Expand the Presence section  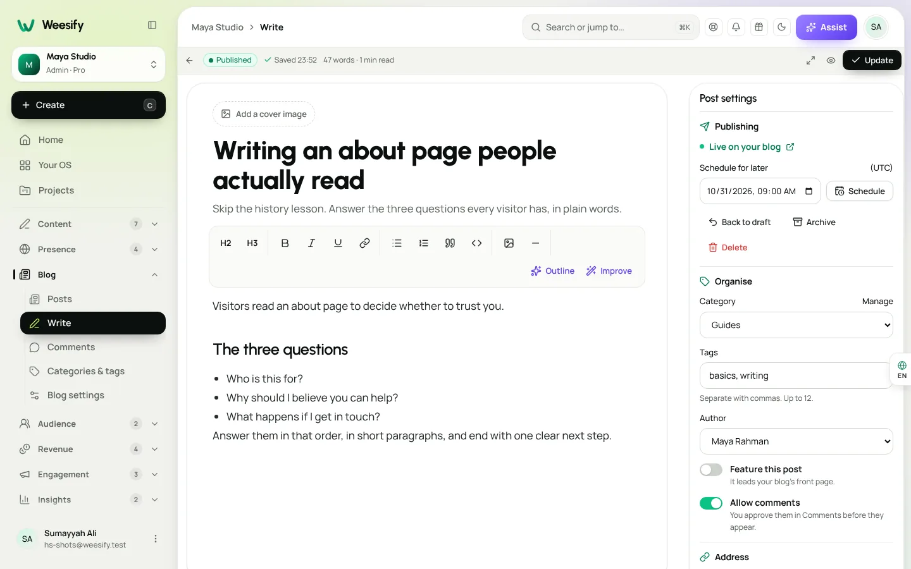89,249
